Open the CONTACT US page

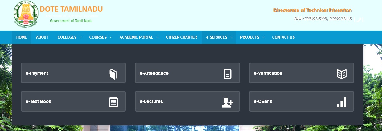283,37
